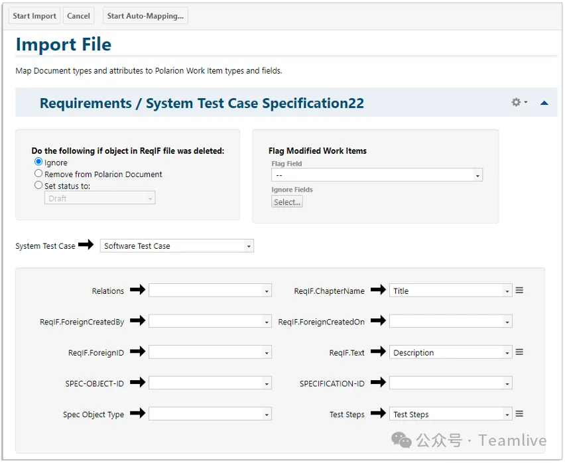565x463 pixels.
Task: Select the Set status to radio option
Action: click(38, 185)
